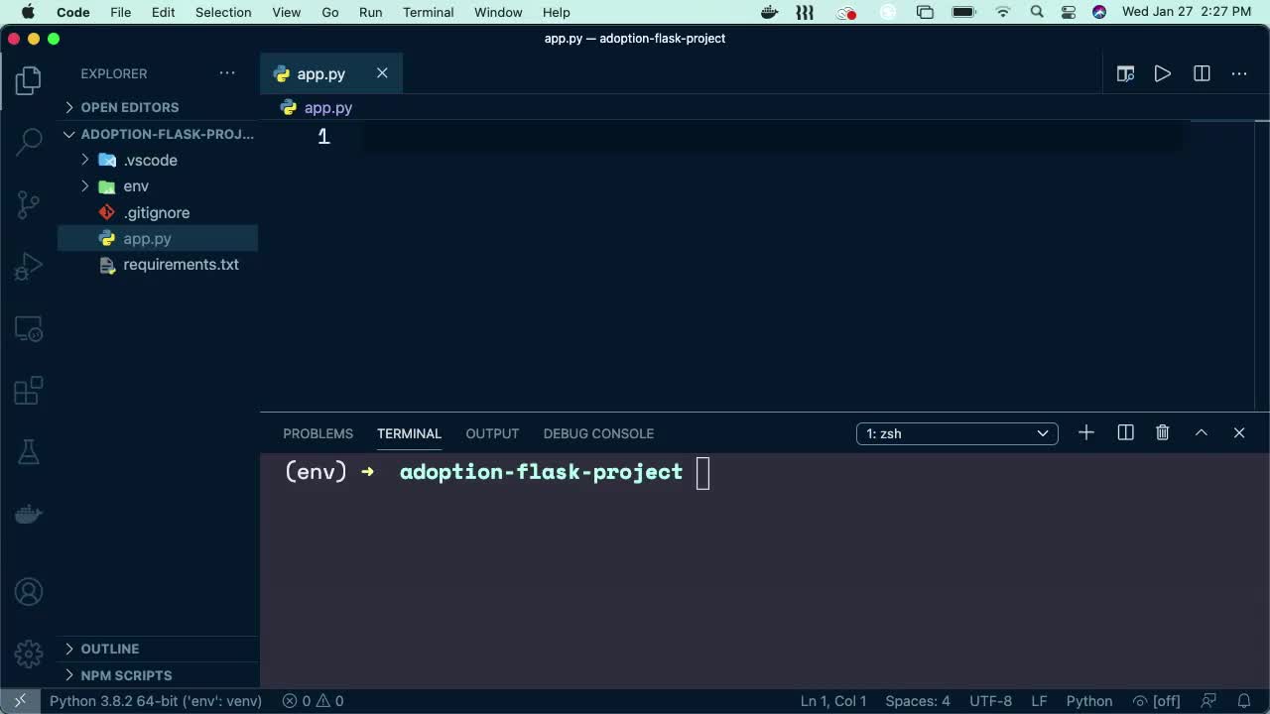The width and height of the screenshot is (1270, 714).
Task: Collapse the ADOPTION-FLASK-PROJ folder
Action: pyautogui.click(x=68, y=134)
